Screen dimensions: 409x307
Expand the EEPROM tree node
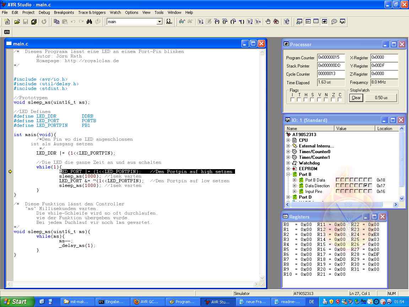pos(288,169)
